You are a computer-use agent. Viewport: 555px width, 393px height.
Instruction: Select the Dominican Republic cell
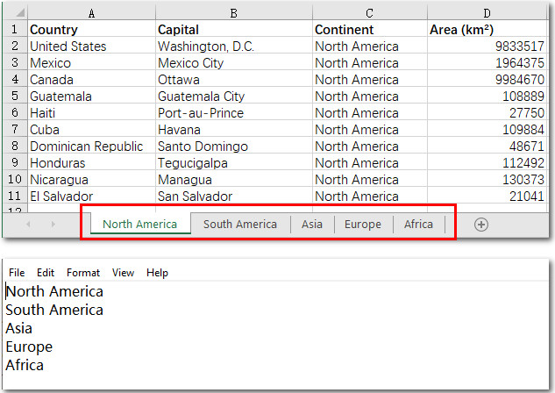click(x=91, y=146)
